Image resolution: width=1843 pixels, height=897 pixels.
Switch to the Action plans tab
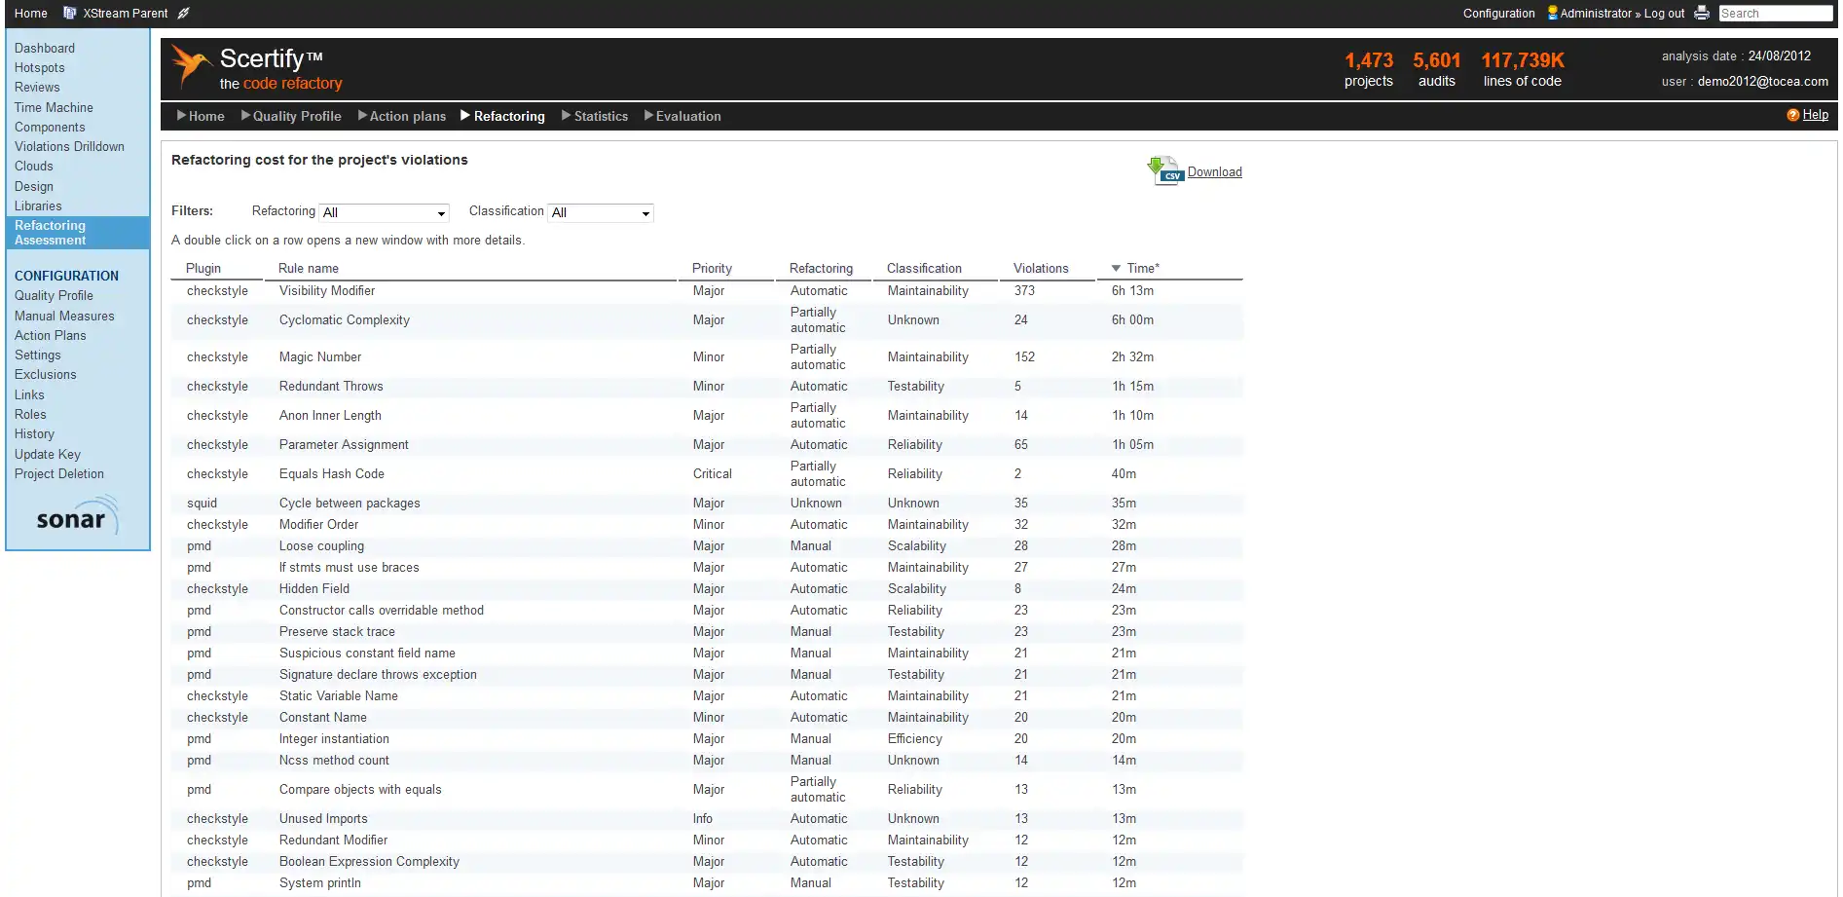click(x=402, y=116)
